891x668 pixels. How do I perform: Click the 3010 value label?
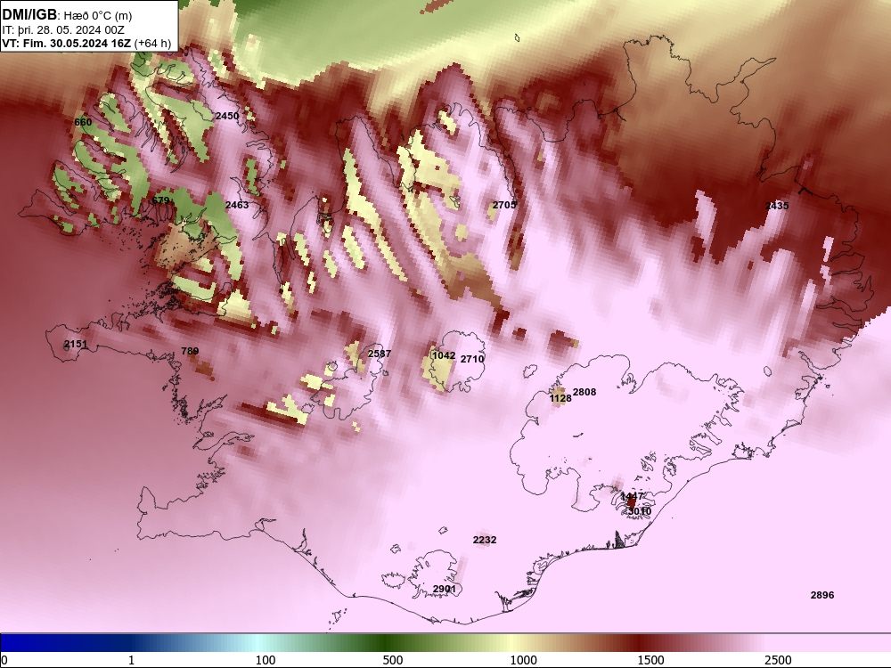(639, 511)
